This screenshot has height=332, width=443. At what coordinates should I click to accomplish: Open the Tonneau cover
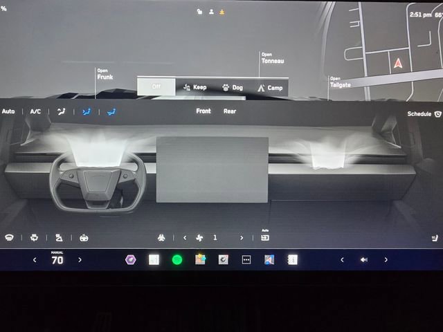pyautogui.click(x=272, y=58)
